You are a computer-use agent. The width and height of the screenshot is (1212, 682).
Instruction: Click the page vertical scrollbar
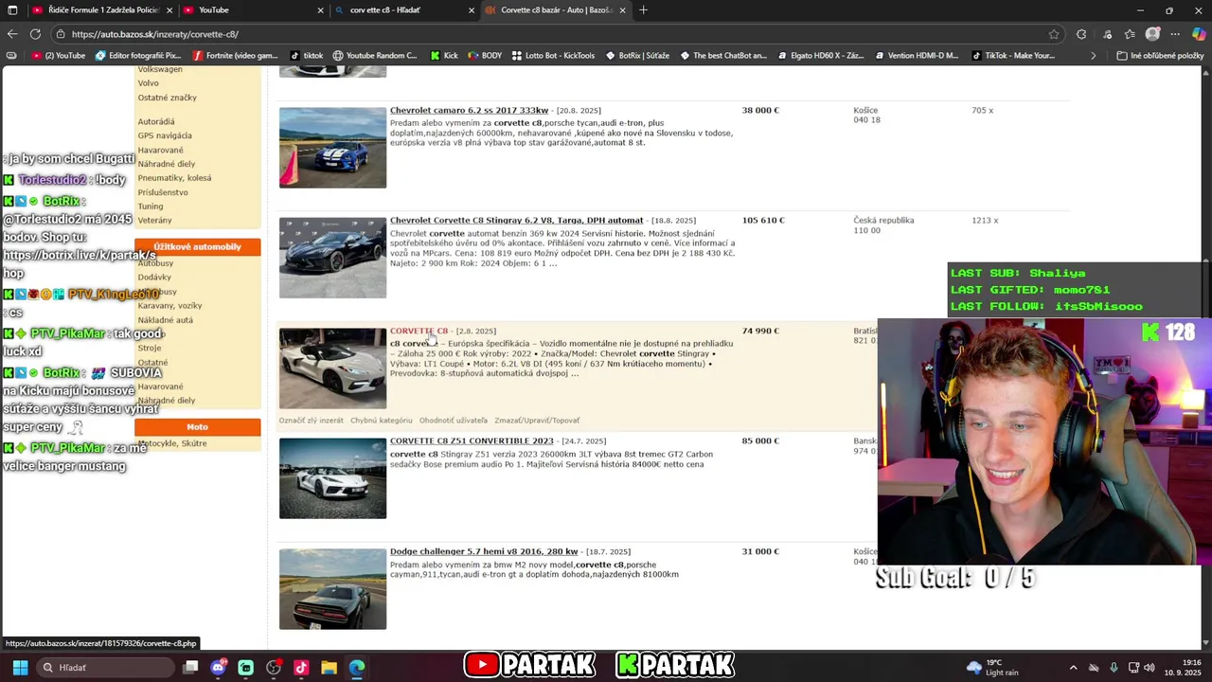point(1206,360)
